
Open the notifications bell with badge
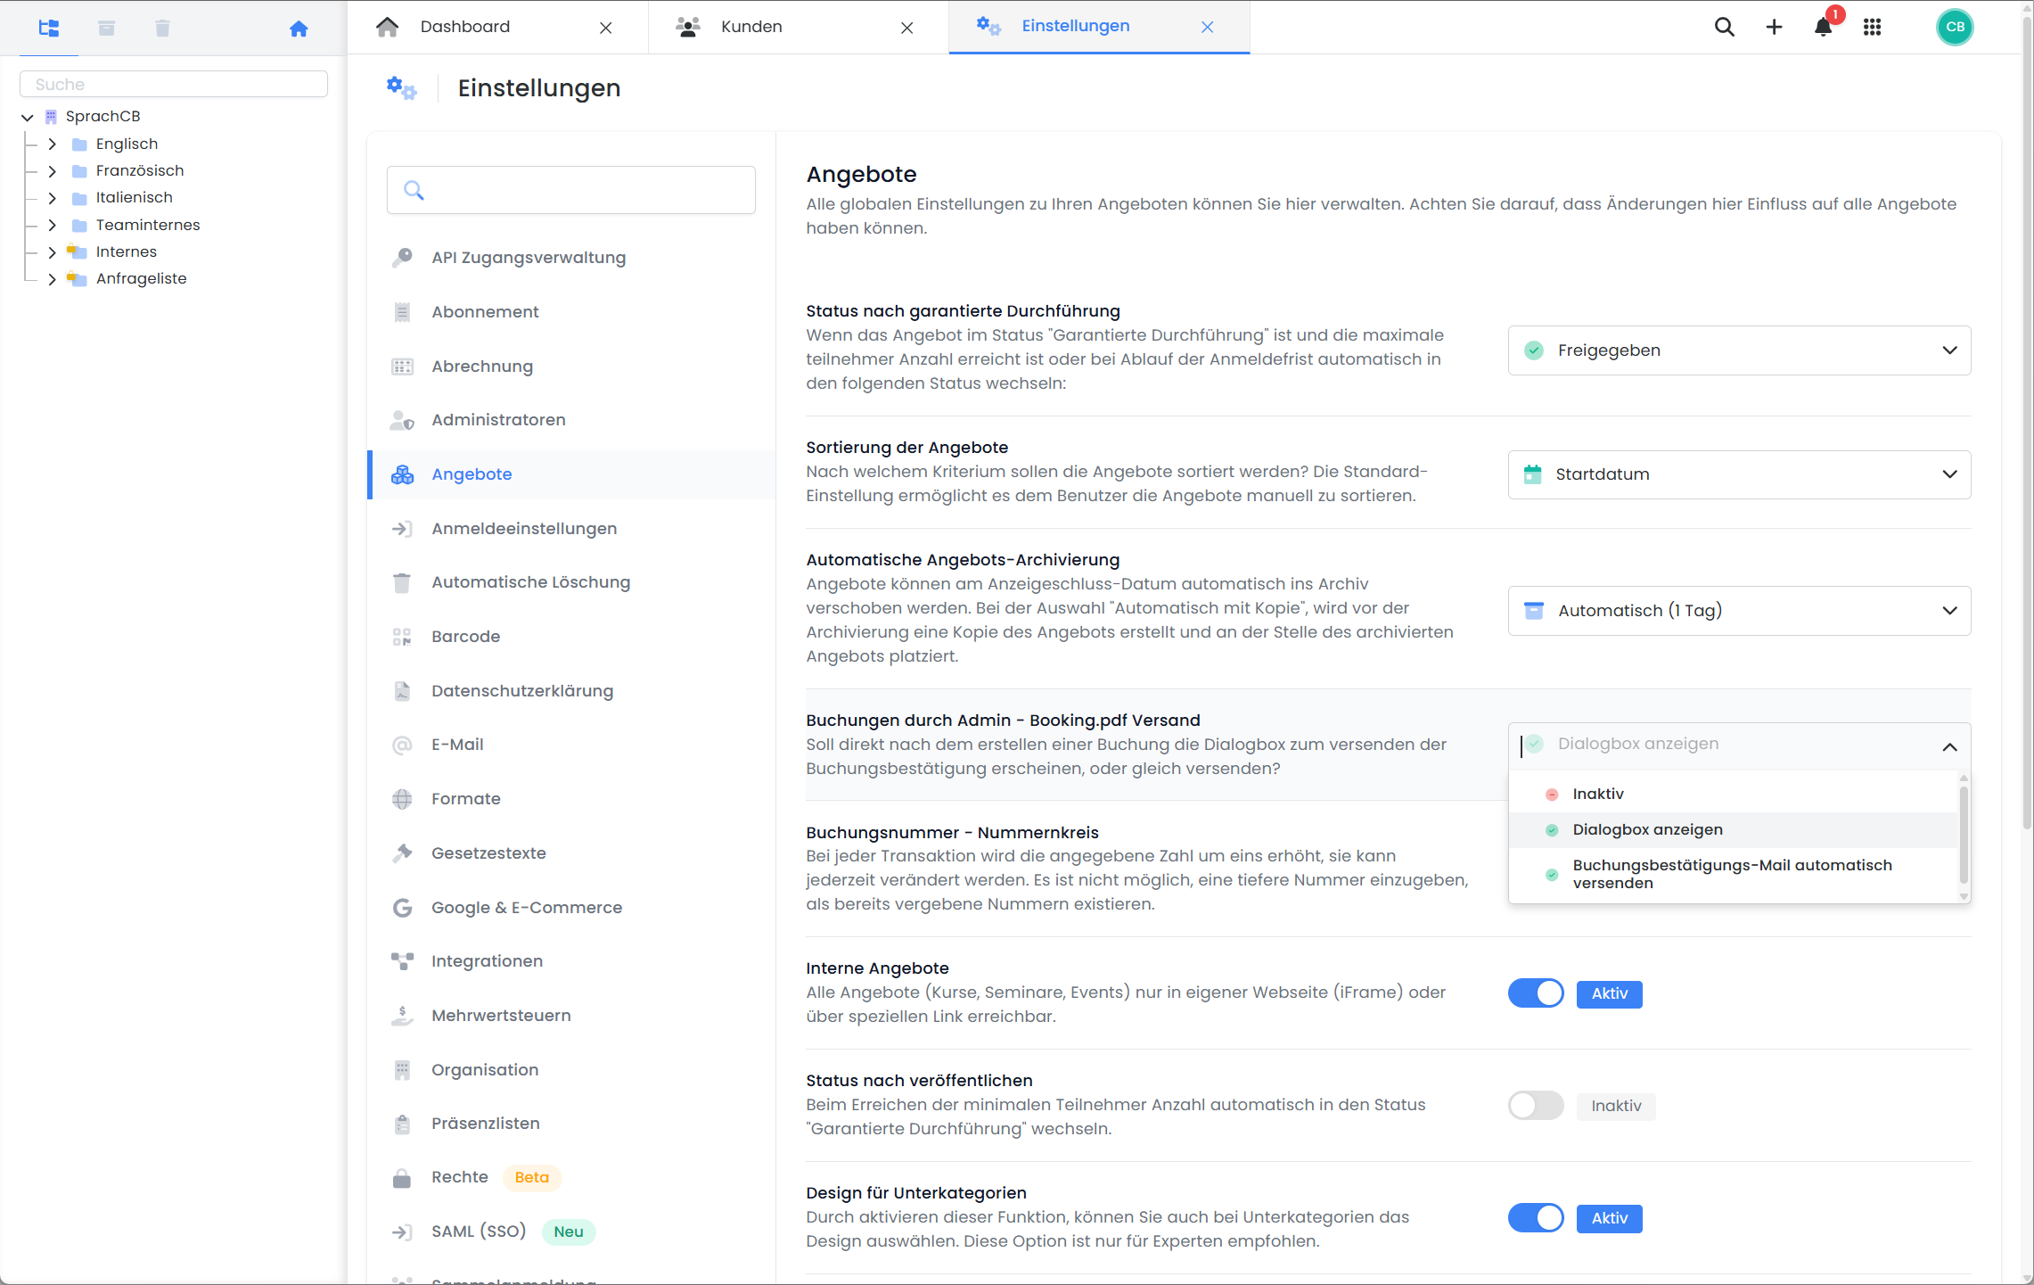[x=1823, y=28]
